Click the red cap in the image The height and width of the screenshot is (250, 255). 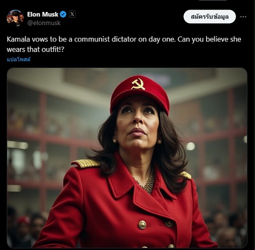click(x=139, y=94)
